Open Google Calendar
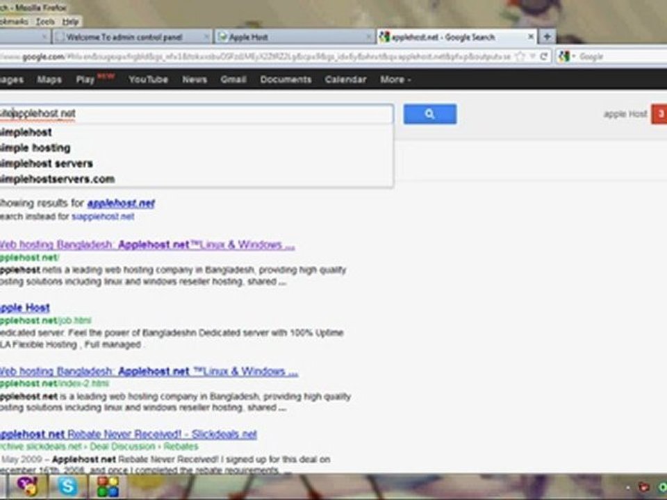This screenshot has height=500, width=667. click(345, 79)
